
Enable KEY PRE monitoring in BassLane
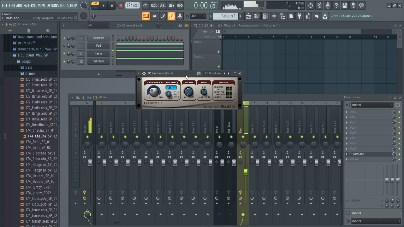[x=215, y=92]
